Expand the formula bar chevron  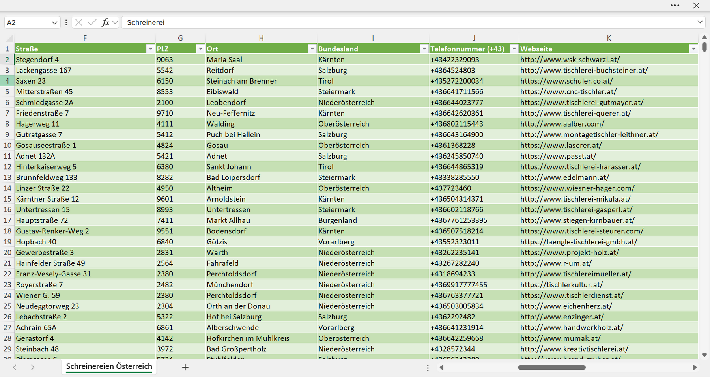(700, 22)
